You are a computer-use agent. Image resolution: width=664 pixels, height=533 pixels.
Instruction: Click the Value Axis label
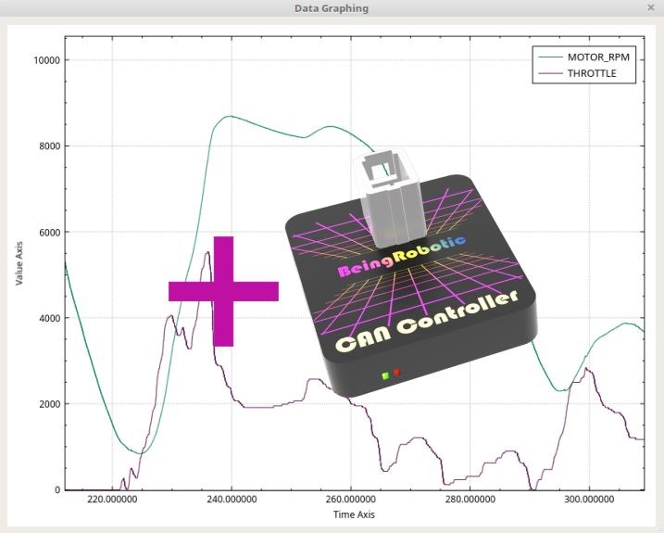(19, 263)
